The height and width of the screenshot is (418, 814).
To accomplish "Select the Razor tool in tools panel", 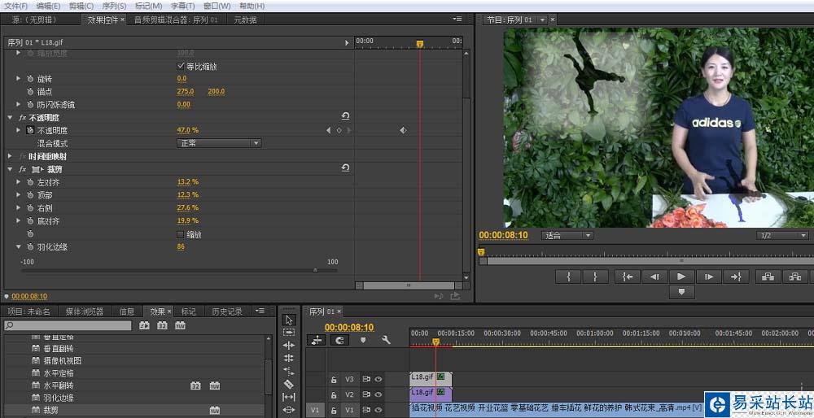I will (289, 384).
